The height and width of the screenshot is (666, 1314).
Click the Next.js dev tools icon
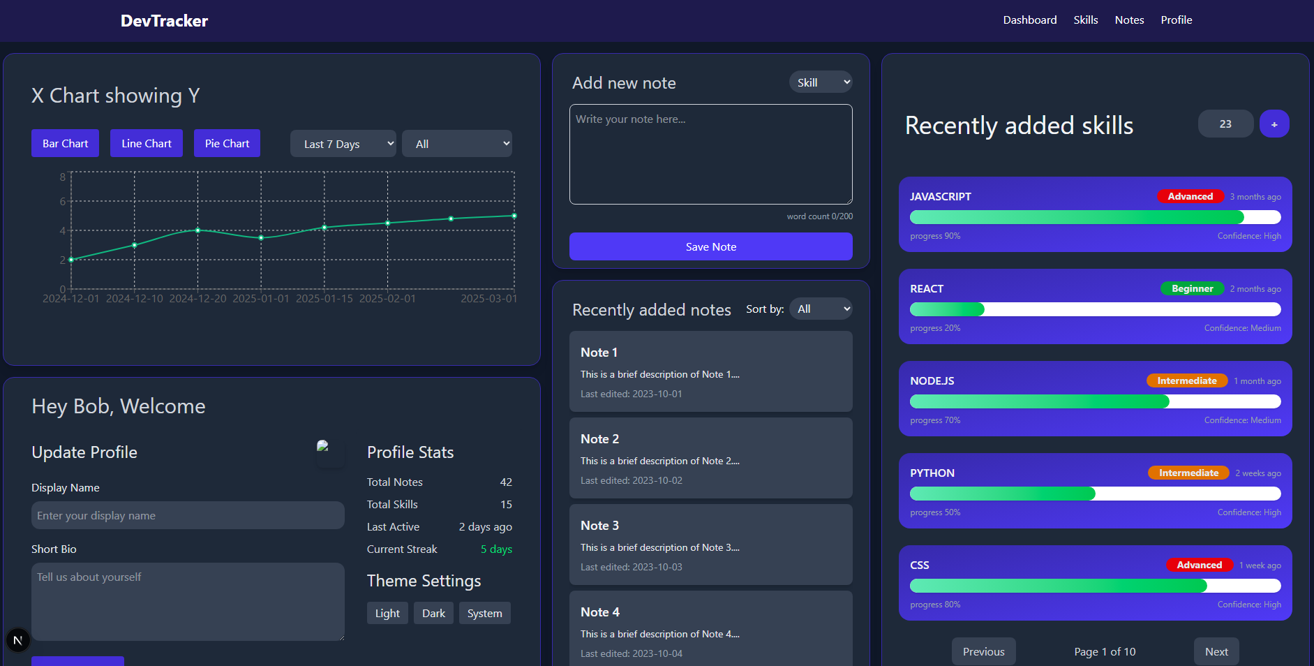pyautogui.click(x=18, y=639)
